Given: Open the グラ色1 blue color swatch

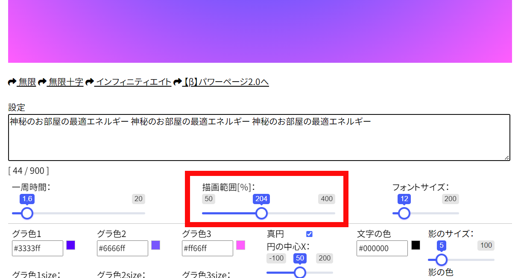Looking at the screenshot, I should [x=71, y=245].
